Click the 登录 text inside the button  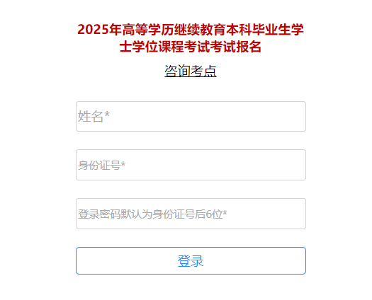[191, 261]
